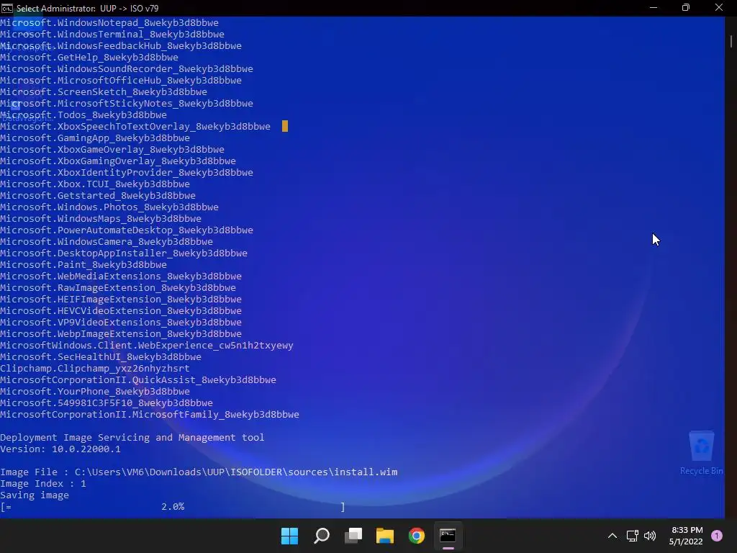The height and width of the screenshot is (553, 737).
Task: Click the Microsoft.Xbox.TCUI line
Action: coord(95,184)
